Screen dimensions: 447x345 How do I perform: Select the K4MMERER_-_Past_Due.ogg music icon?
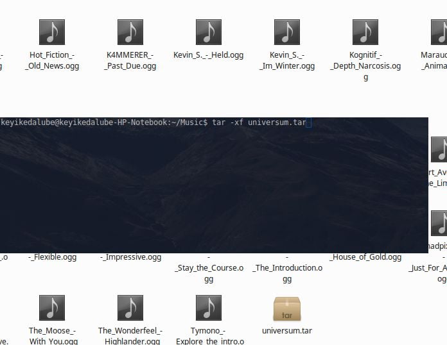tap(130, 32)
